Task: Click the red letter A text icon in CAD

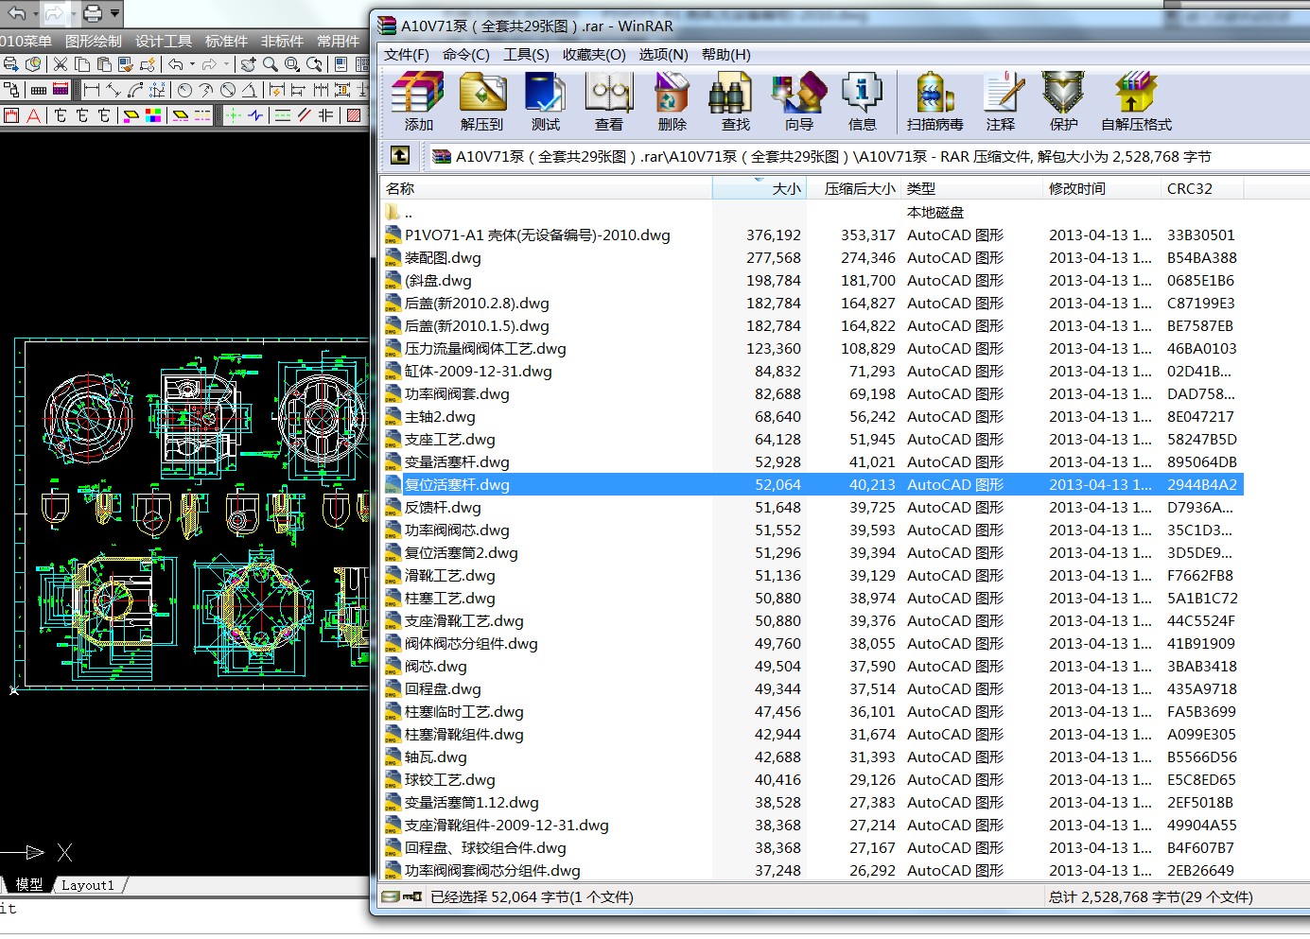Action: click(x=34, y=115)
